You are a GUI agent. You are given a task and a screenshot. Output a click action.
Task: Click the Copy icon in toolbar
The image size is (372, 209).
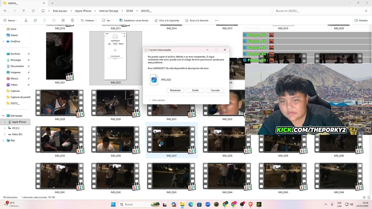(35, 20)
